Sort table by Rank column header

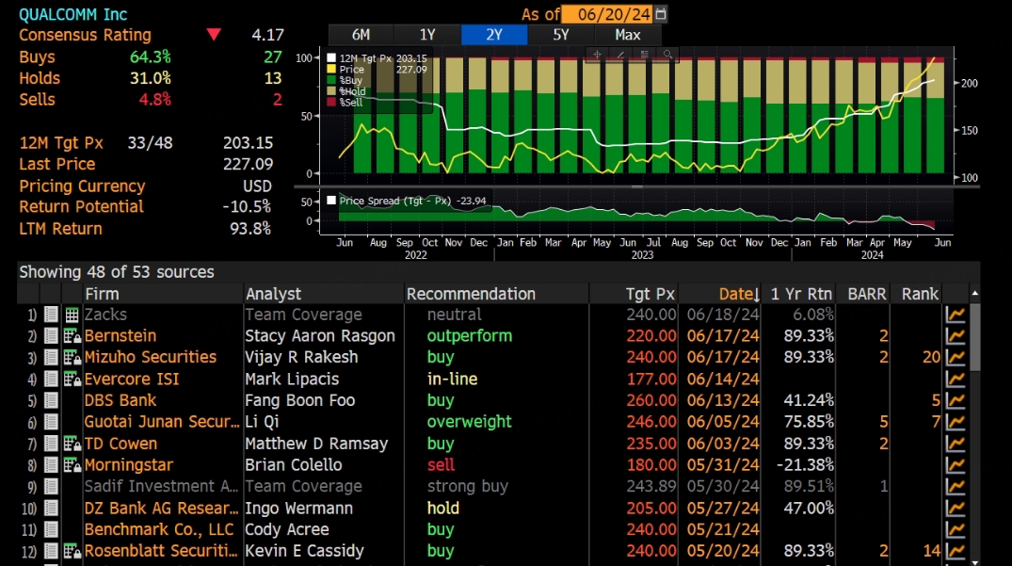click(916, 294)
